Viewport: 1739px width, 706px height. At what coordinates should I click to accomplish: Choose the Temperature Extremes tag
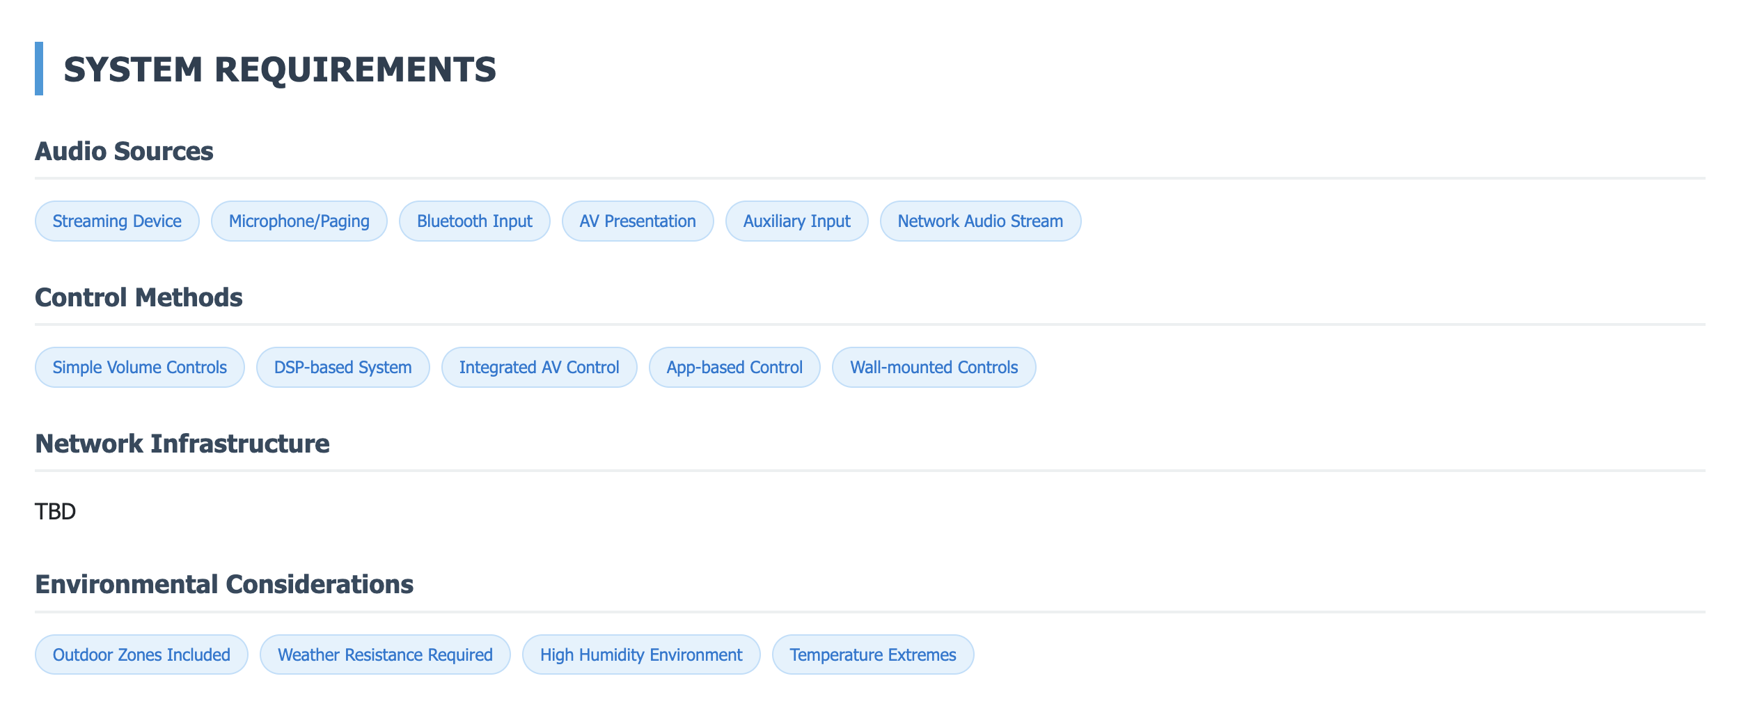[x=872, y=655]
